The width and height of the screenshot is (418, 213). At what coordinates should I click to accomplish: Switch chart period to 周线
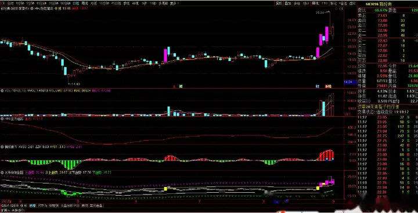[84, 3]
